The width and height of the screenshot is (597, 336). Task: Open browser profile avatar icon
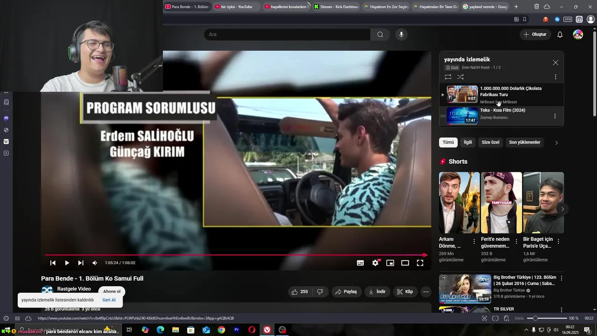[x=591, y=19]
